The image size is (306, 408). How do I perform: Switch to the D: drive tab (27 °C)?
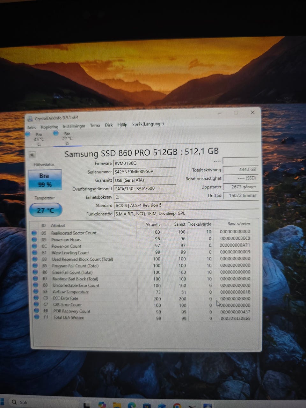coord(67,139)
